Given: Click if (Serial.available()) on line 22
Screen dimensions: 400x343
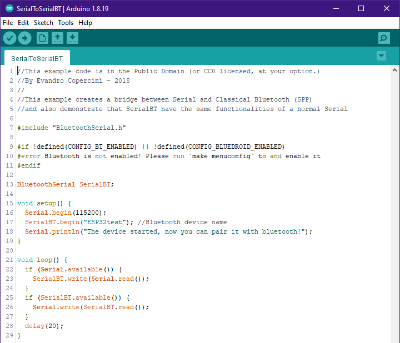Looking at the screenshot, I should [x=73, y=269].
